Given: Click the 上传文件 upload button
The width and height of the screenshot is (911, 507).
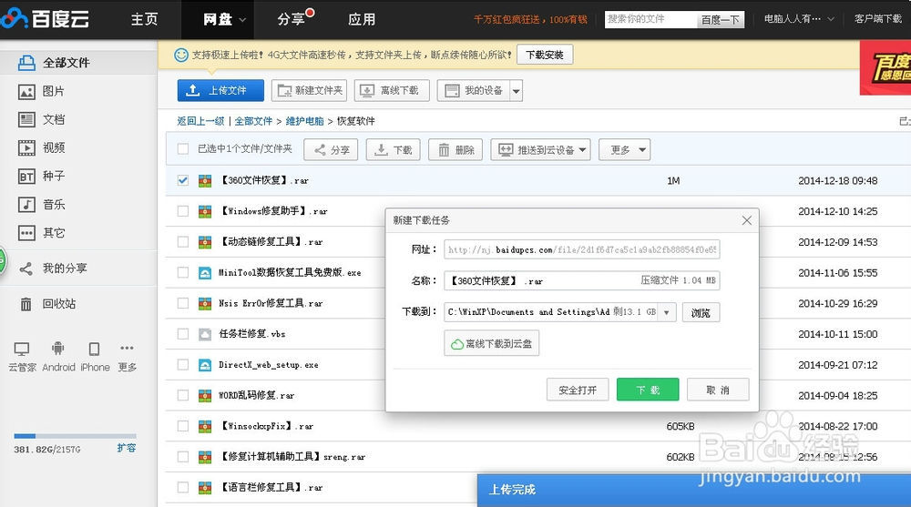Looking at the screenshot, I should 220,91.
